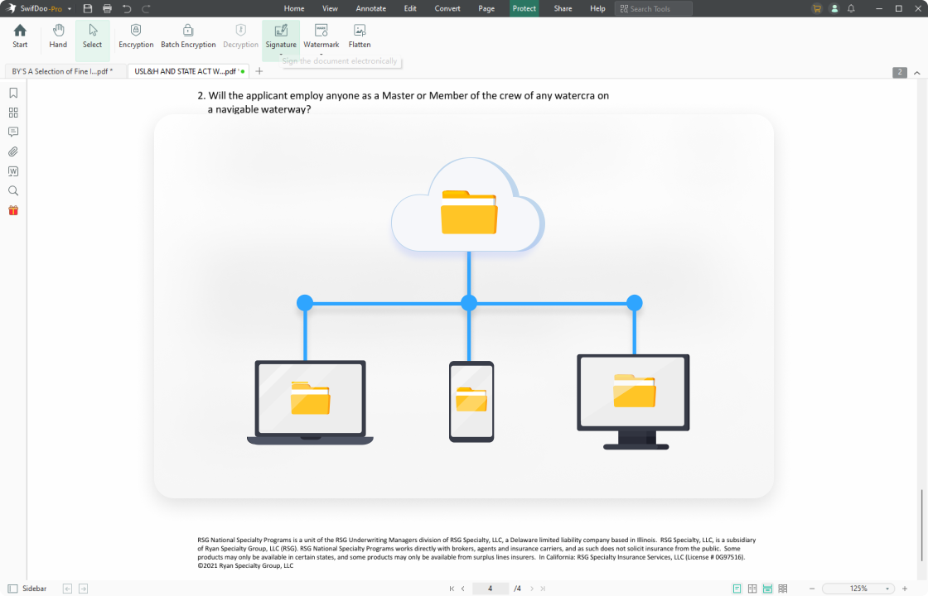Click the gift box icon in sidebar
Image resolution: width=928 pixels, height=596 pixels.
(x=13, y=210)
